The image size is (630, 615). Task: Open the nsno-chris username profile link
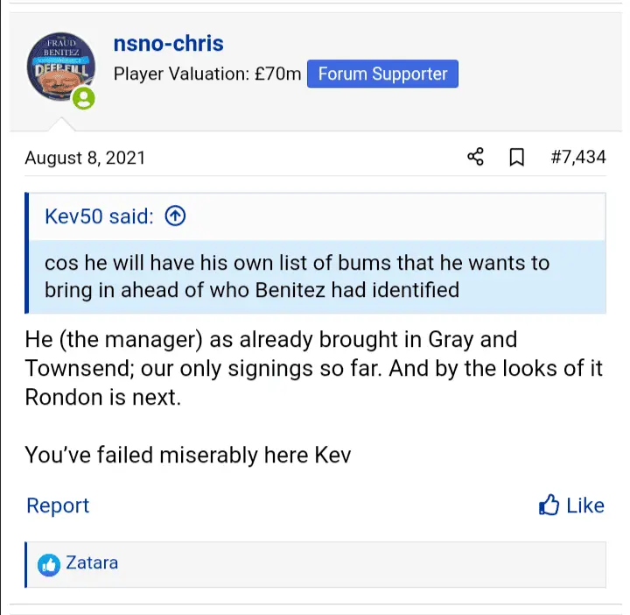pos(168,44)
